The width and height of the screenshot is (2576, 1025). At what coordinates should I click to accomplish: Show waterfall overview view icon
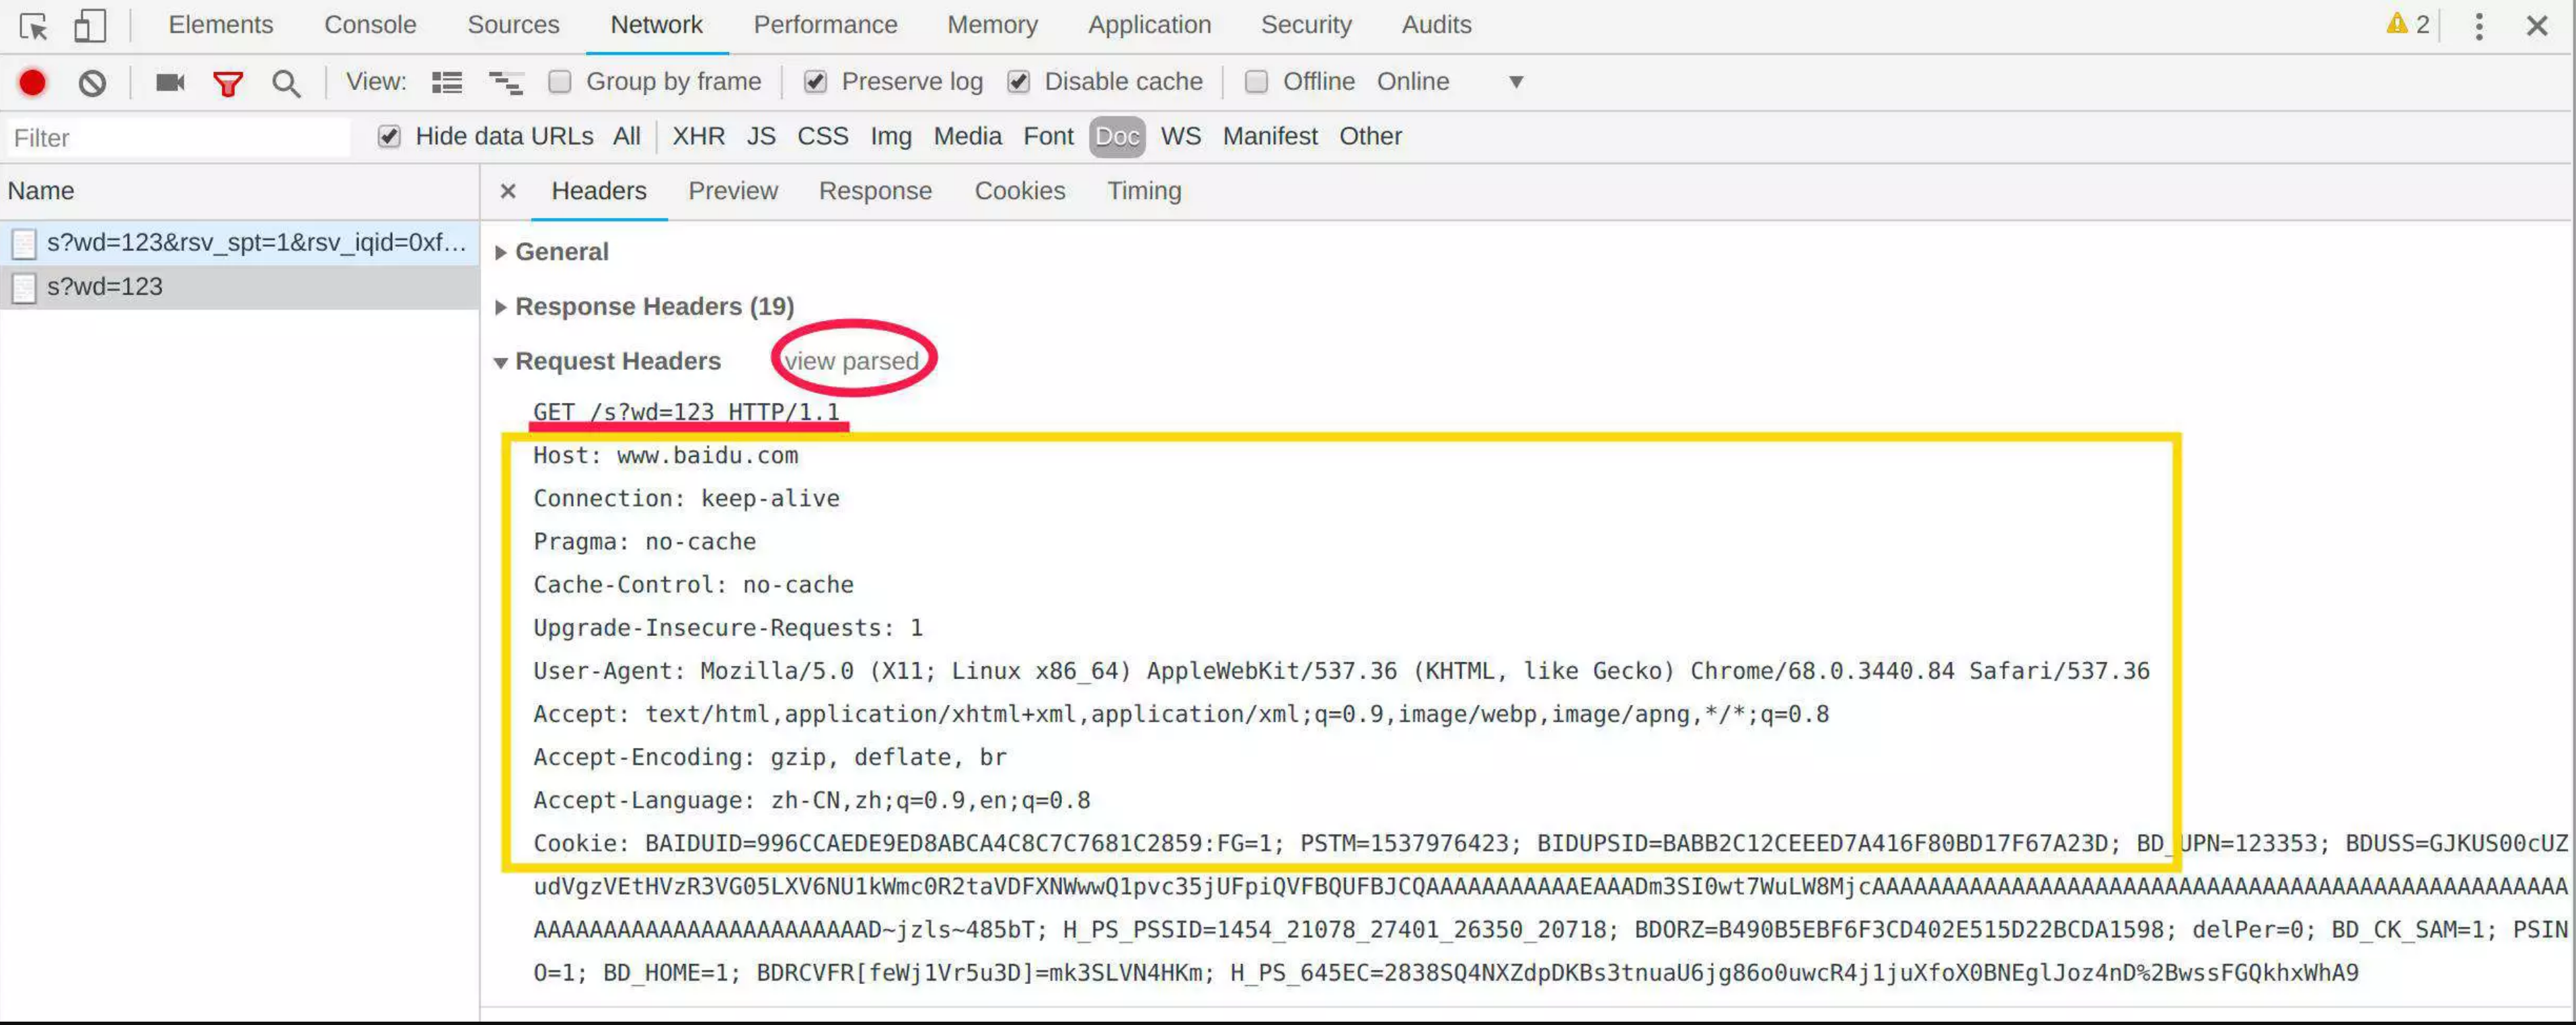coord(505,82)
